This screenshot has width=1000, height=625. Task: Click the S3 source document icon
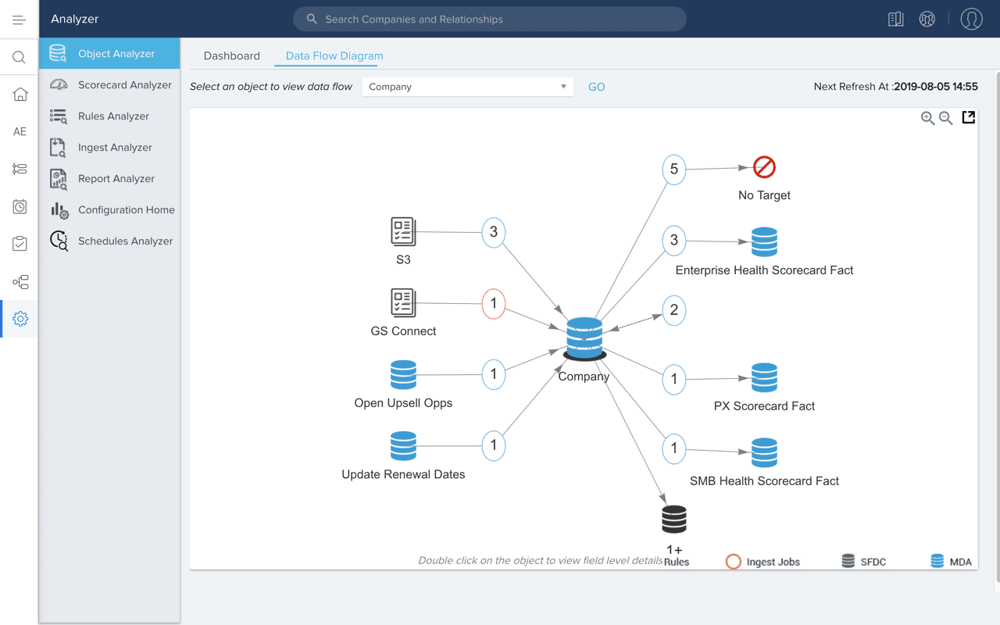tap(403, 231)
